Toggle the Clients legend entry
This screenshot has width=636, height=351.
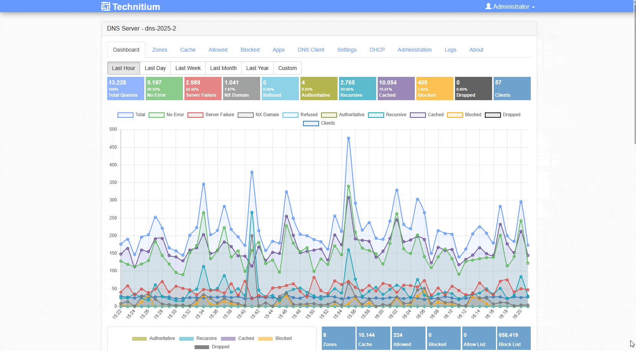point(319,123)
